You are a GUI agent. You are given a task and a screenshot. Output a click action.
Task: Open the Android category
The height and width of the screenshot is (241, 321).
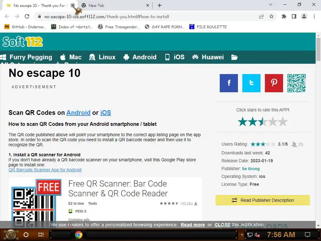pos(140,57)
